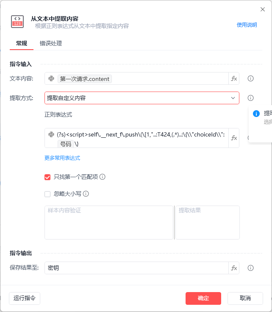
Task: Open fx editor for 保存结果至 field
Action: coord(234,268)
